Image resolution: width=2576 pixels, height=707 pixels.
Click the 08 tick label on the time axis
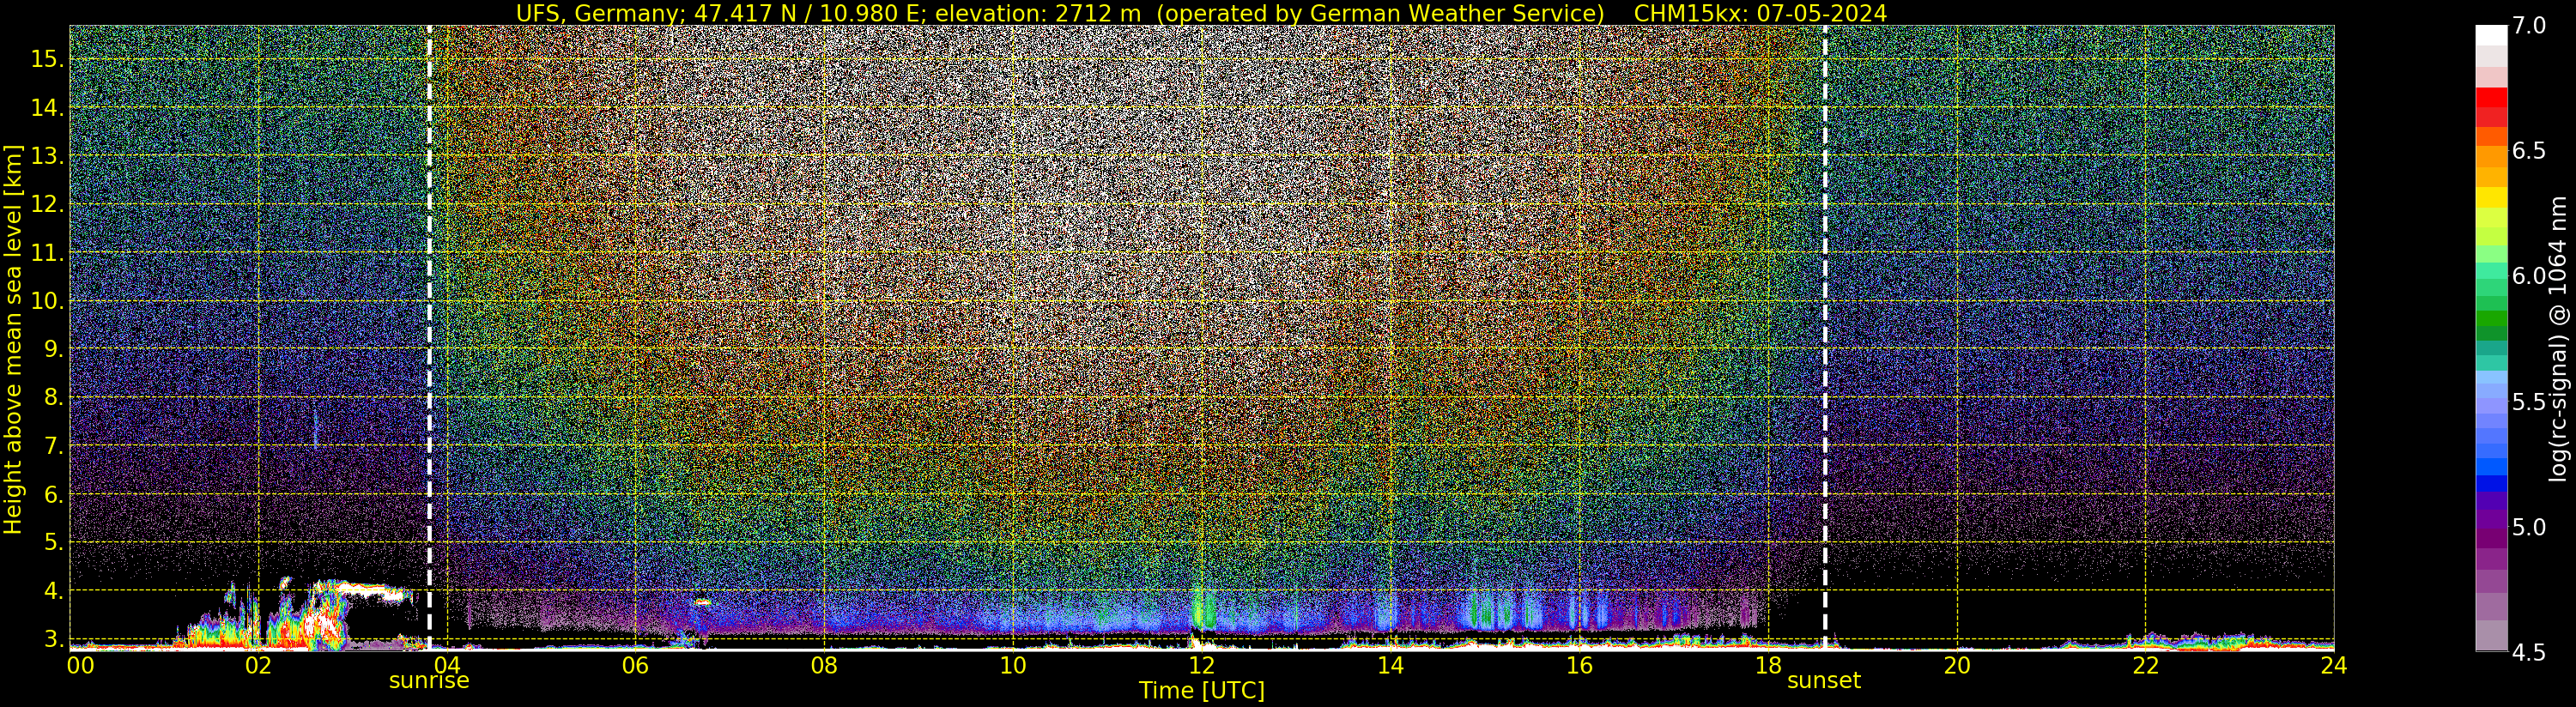(x=824, y=665)
